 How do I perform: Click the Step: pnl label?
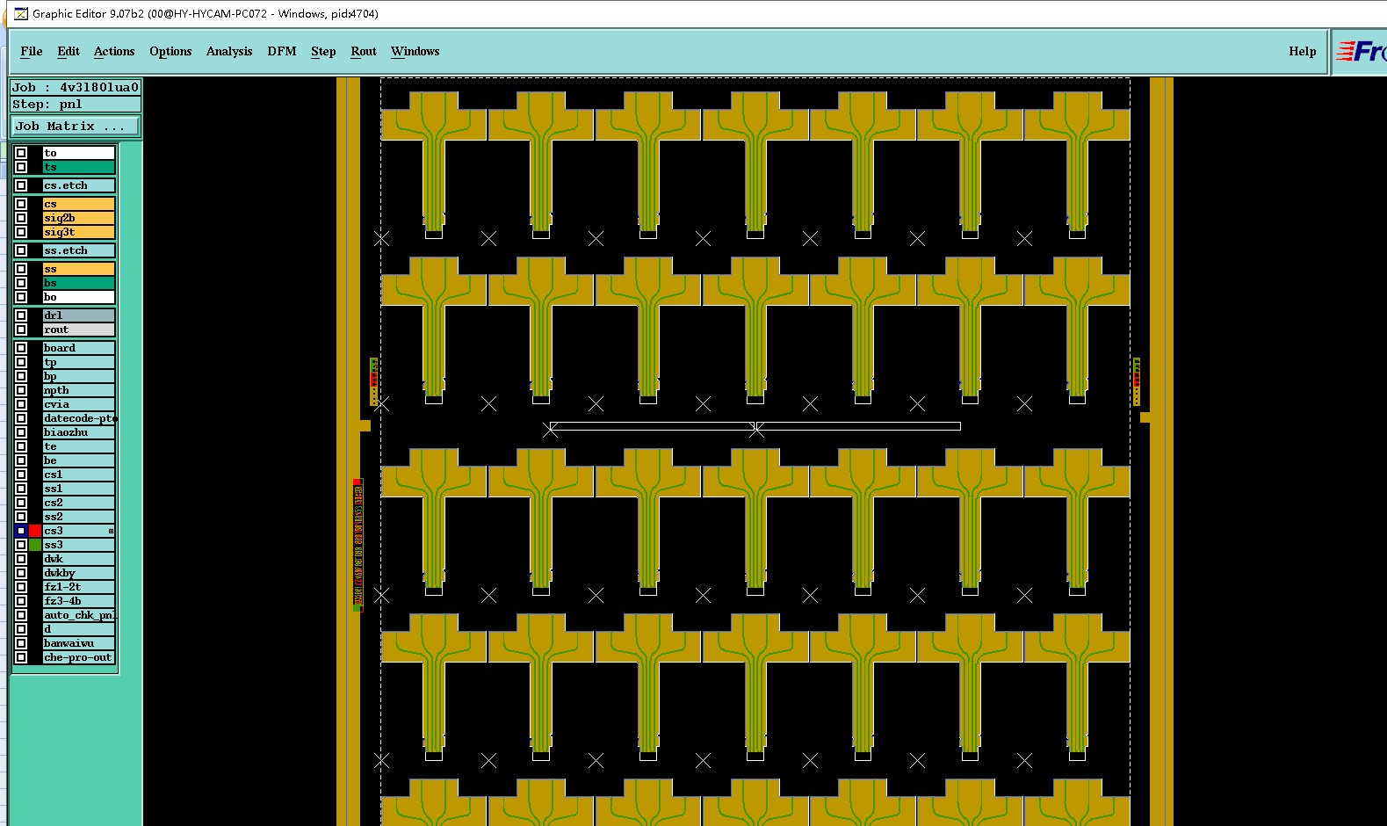76,104
